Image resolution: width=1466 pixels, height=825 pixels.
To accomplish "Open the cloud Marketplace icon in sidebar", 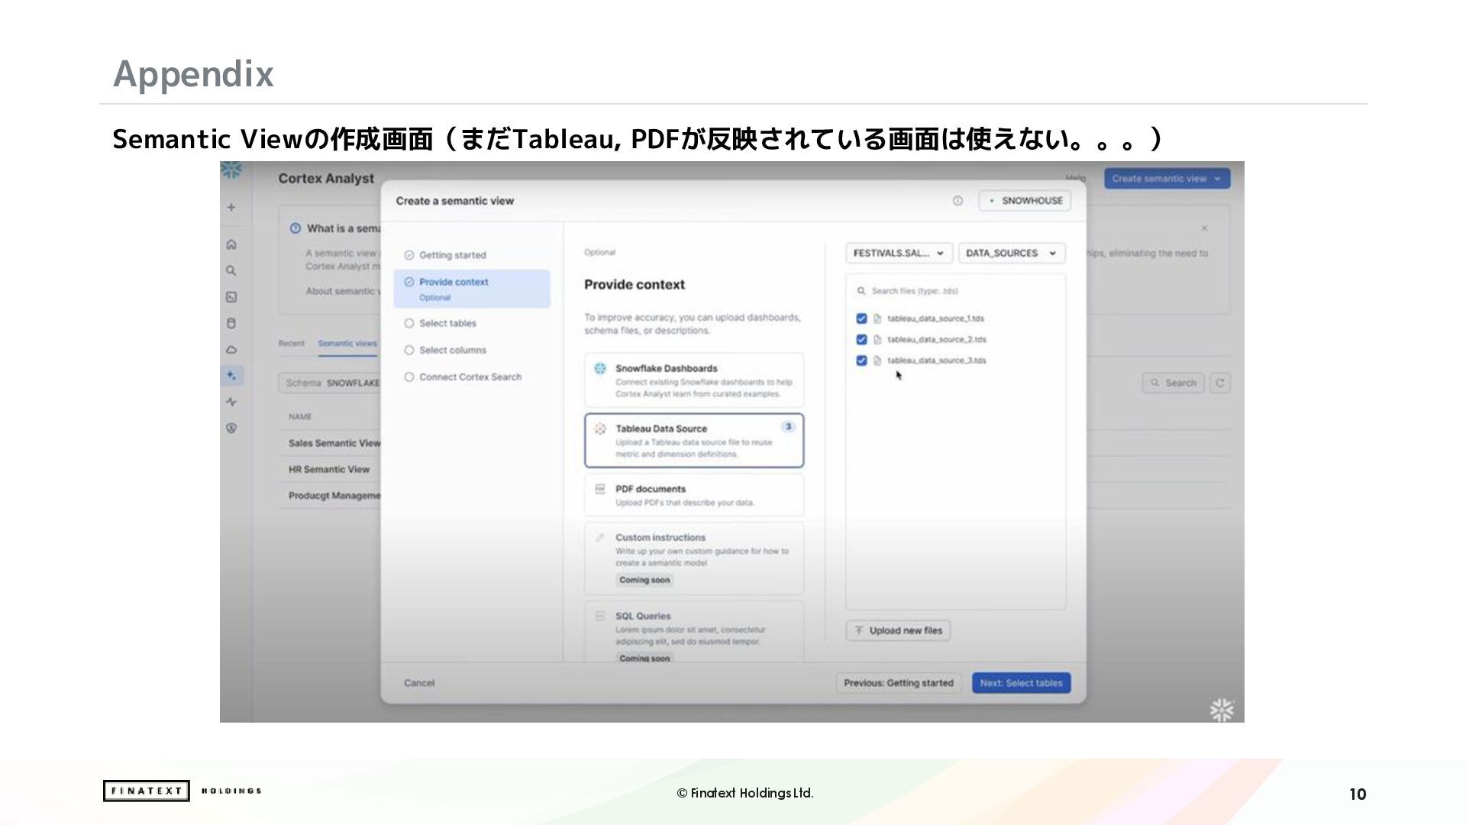I will 231,349.
